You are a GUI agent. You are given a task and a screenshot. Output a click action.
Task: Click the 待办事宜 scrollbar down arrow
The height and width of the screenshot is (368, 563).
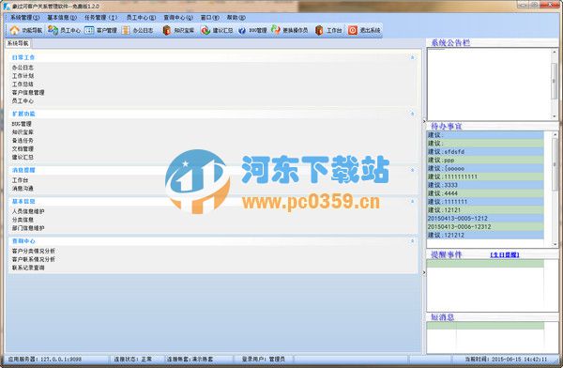555,244
